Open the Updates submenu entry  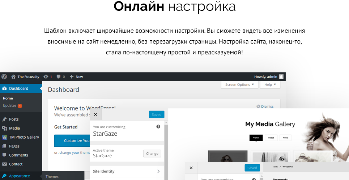(x=9, y=105)
